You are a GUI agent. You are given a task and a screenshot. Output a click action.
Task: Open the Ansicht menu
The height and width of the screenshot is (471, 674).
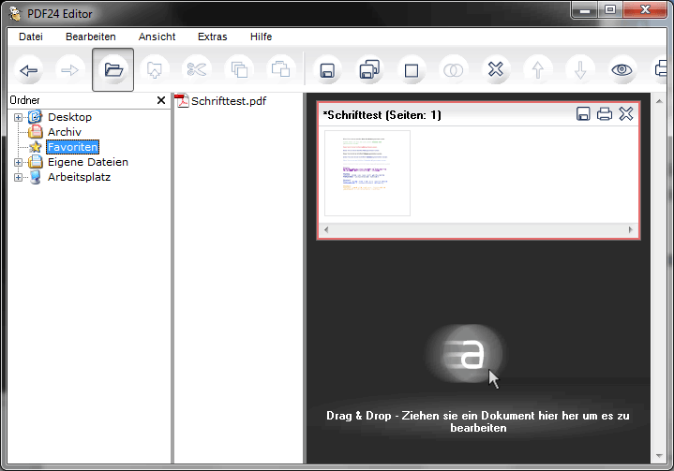157,37
